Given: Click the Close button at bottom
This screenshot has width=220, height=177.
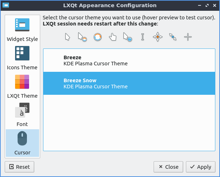Looking at the screenshot, I should 168,167.
